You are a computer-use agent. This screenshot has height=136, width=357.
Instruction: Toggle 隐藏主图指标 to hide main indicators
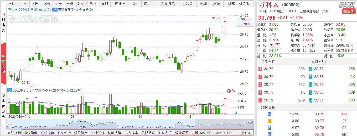(239, 4)
